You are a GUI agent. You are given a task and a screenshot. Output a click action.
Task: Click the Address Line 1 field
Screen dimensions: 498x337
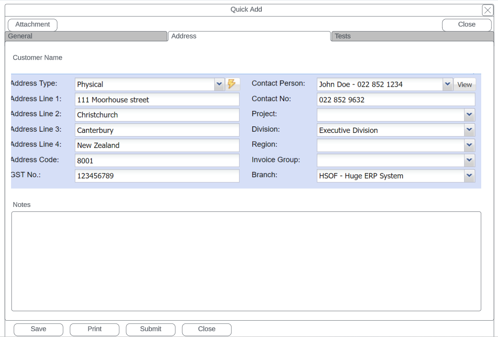point(157,100)
